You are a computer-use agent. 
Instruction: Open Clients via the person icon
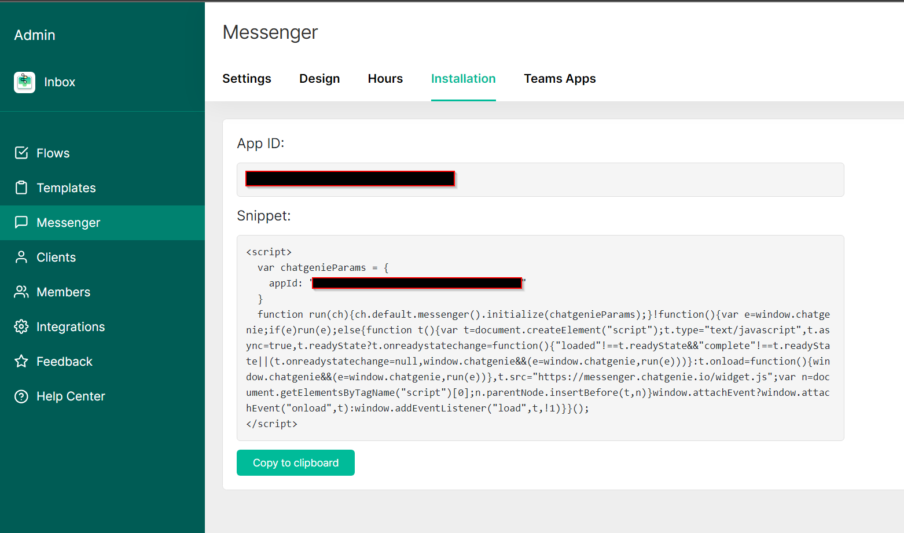coord(21,257)
